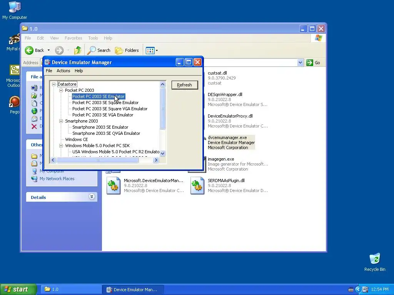
Task: Select the Windows CE tree item
Action: [77, 139]
